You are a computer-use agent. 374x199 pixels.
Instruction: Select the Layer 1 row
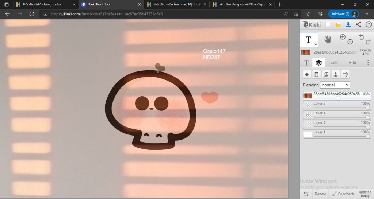(x=337, y=134)
